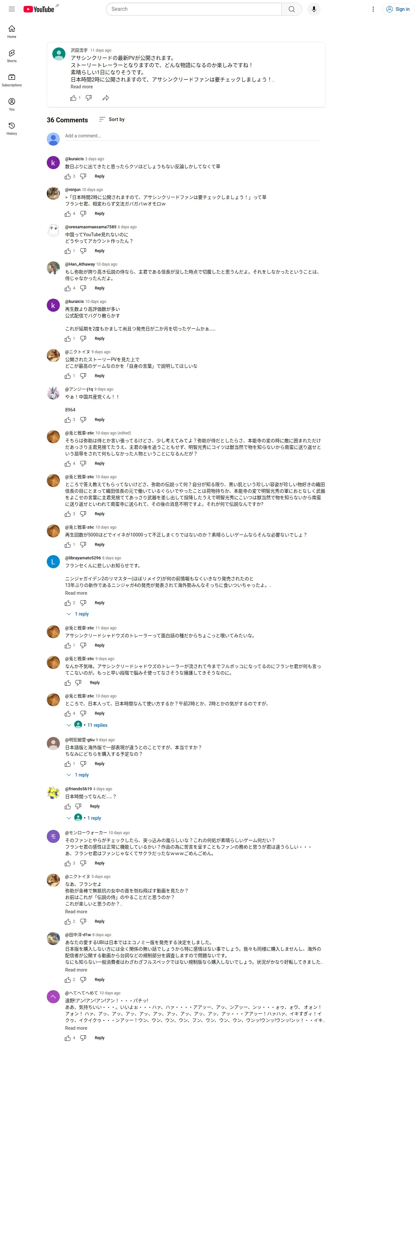Open the three-dot settings menu
The height and width of the screenshot is (1260, 420).
tap(373, 9)
